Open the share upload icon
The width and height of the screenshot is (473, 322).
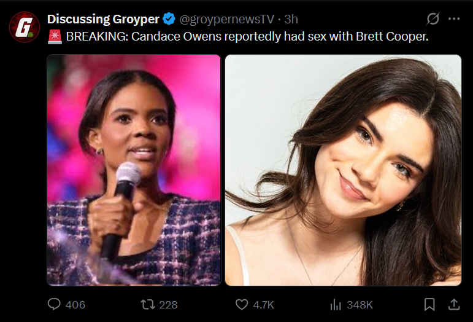tap(454, 304)
